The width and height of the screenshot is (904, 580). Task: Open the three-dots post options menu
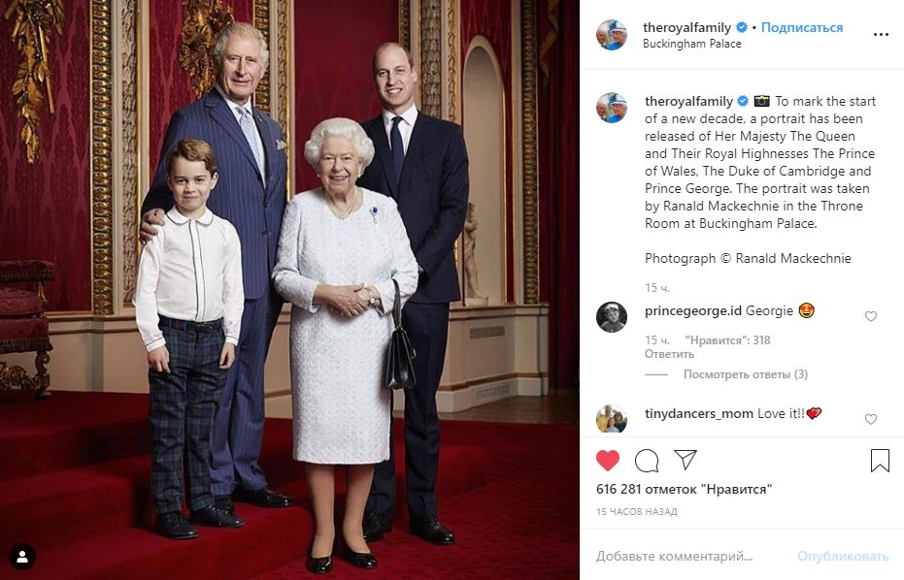pyautogui.click(x=881, y=35)
